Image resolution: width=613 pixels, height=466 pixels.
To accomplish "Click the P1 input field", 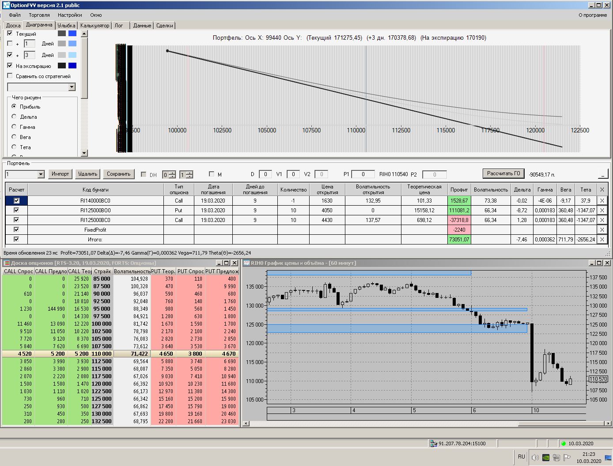I will pos(363,174).
